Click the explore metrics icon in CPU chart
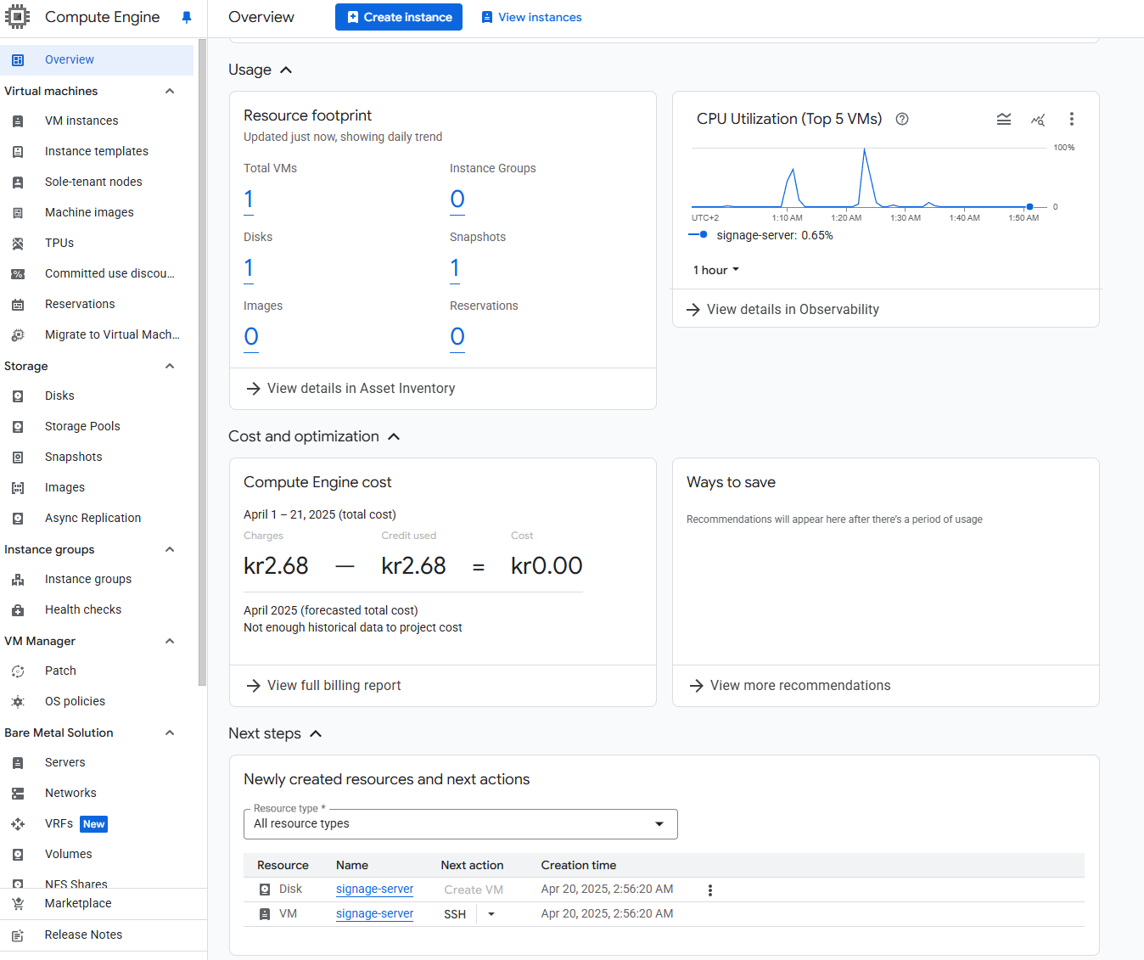 [1038, 120]
